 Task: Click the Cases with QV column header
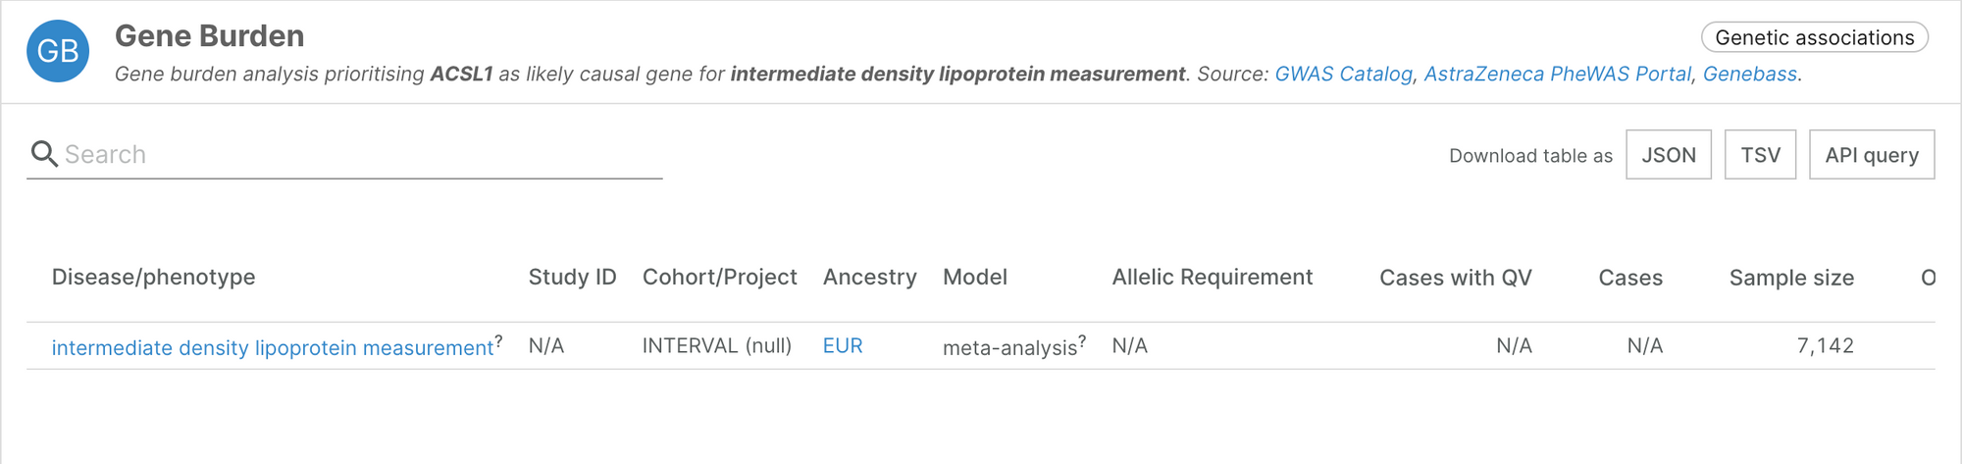coord(1455,279)
